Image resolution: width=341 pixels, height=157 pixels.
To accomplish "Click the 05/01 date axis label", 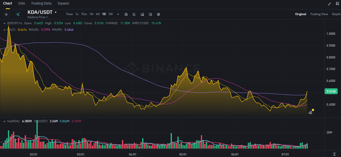I will click(183, 154).
